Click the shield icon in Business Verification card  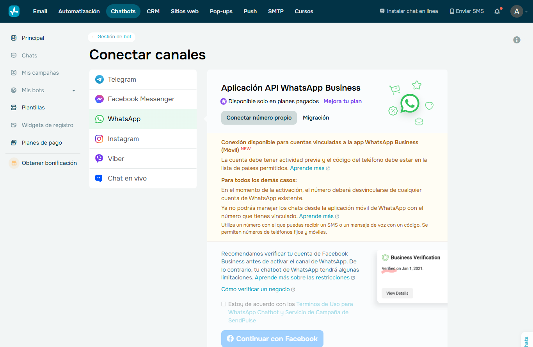(385, 258)
